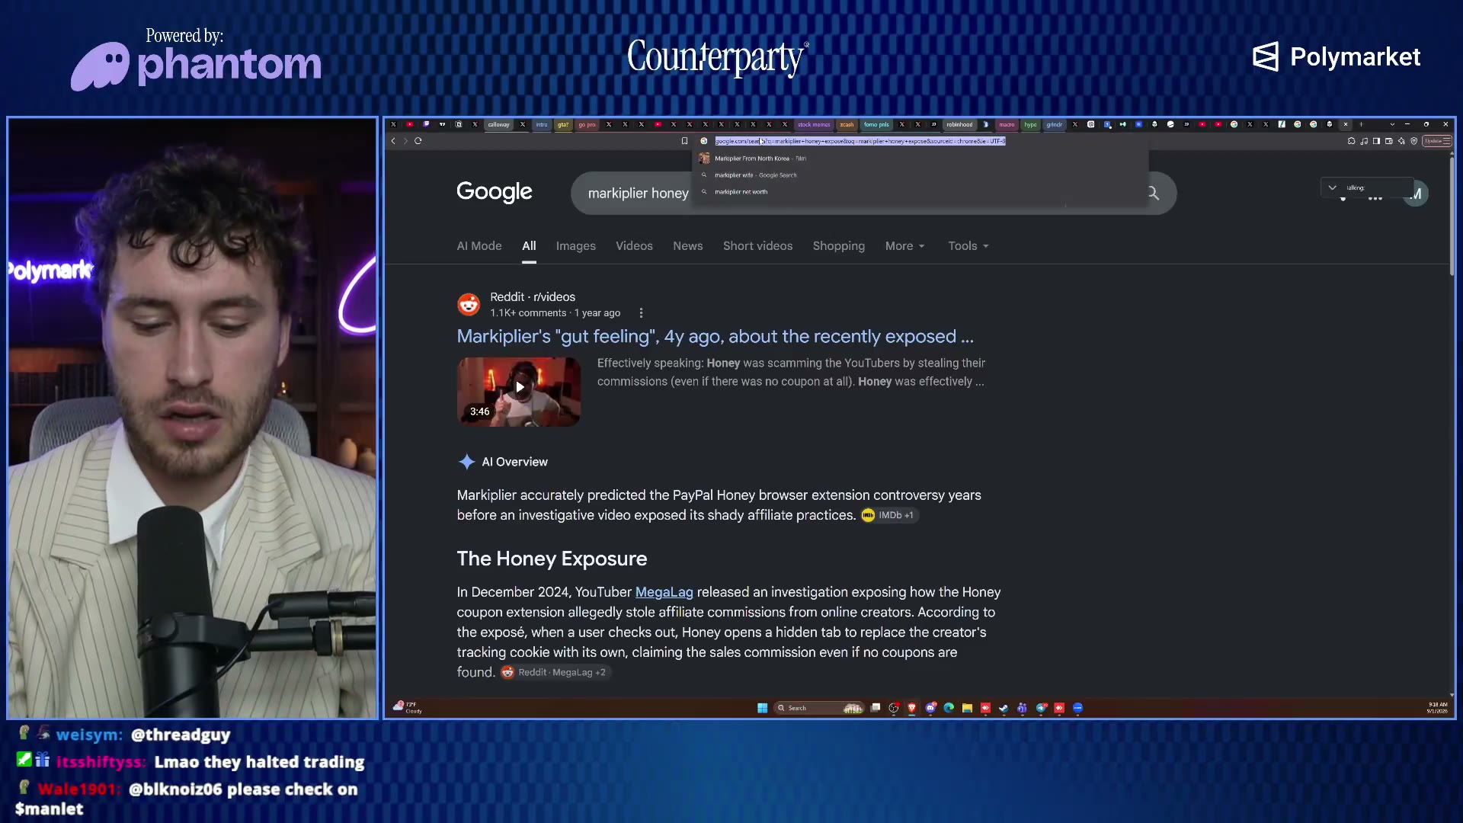The width and height of the screenshot is (1463, 823).
Task: Open the Brave browser icon in taskbar
Action: (x=912, y=708)
